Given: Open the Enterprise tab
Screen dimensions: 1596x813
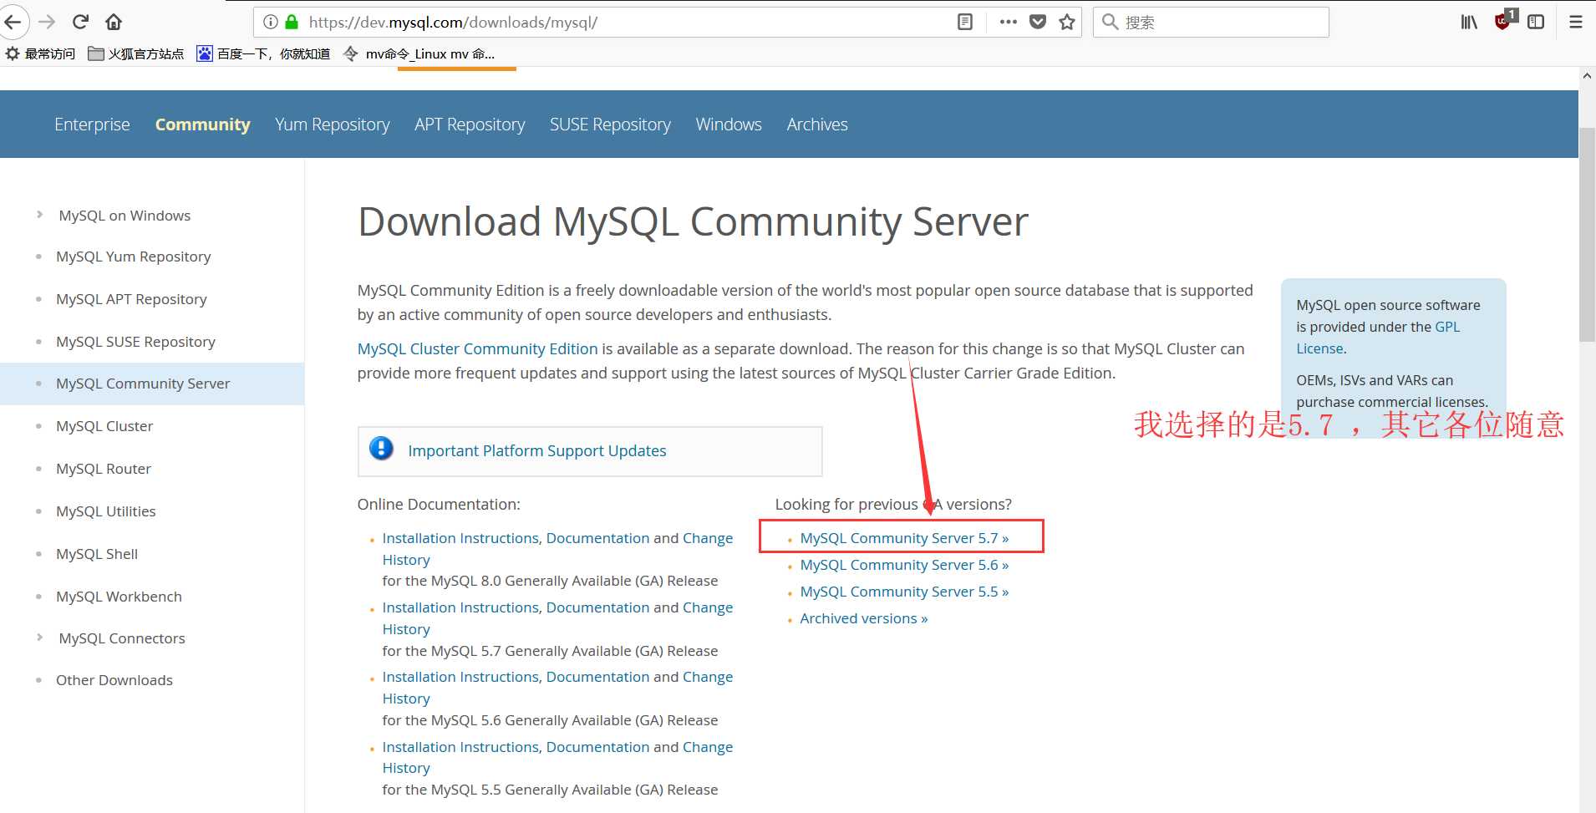Looking at the screenshot, I should click(92, 124).
